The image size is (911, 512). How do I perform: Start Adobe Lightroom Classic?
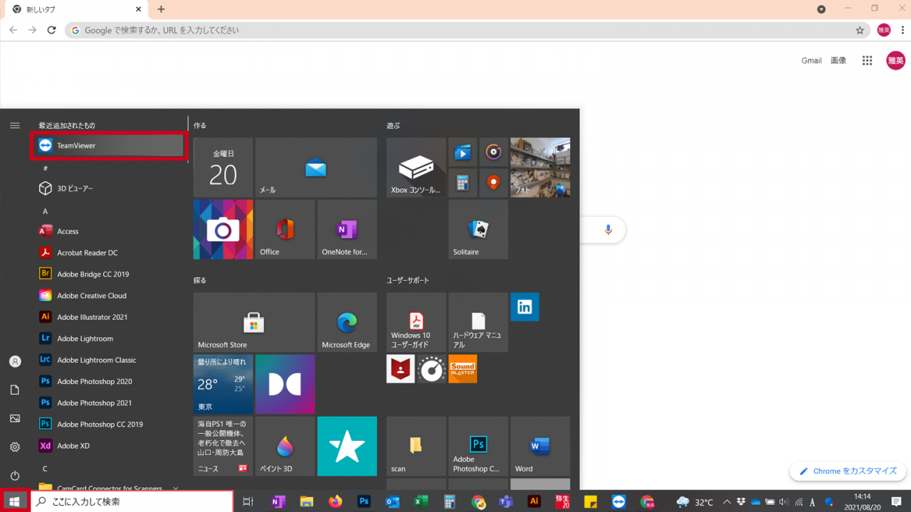pyautogui.click(x=109, y=360)
